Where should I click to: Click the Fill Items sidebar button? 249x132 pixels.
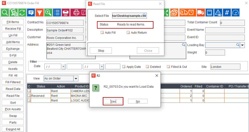13,22
